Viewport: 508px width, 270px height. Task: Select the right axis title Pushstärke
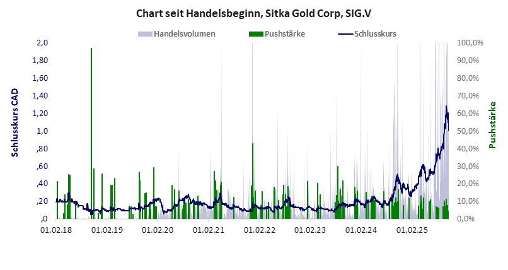(493, 124)
